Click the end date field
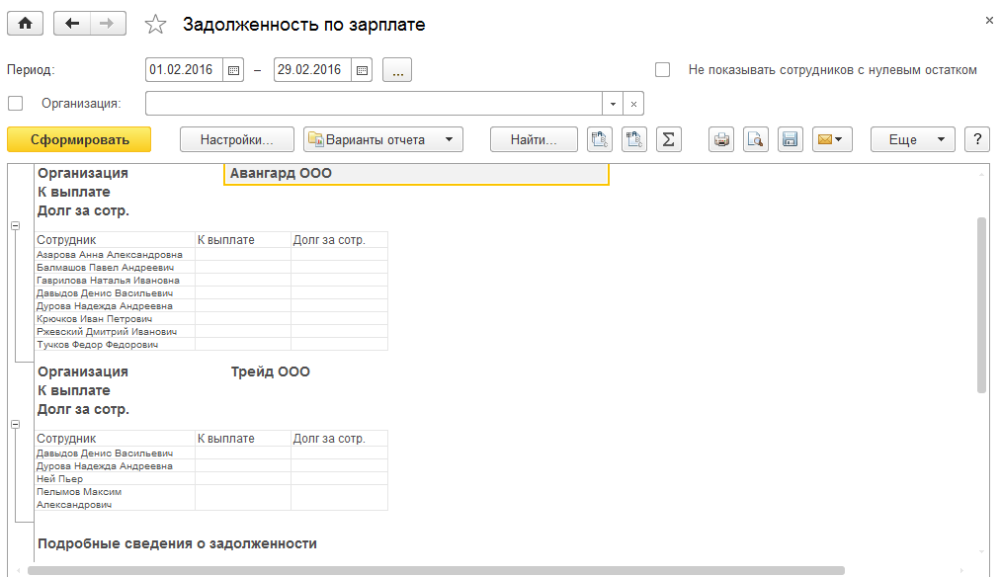The height and width of the screenshot is (577, 1000). (x=312, y=70)
